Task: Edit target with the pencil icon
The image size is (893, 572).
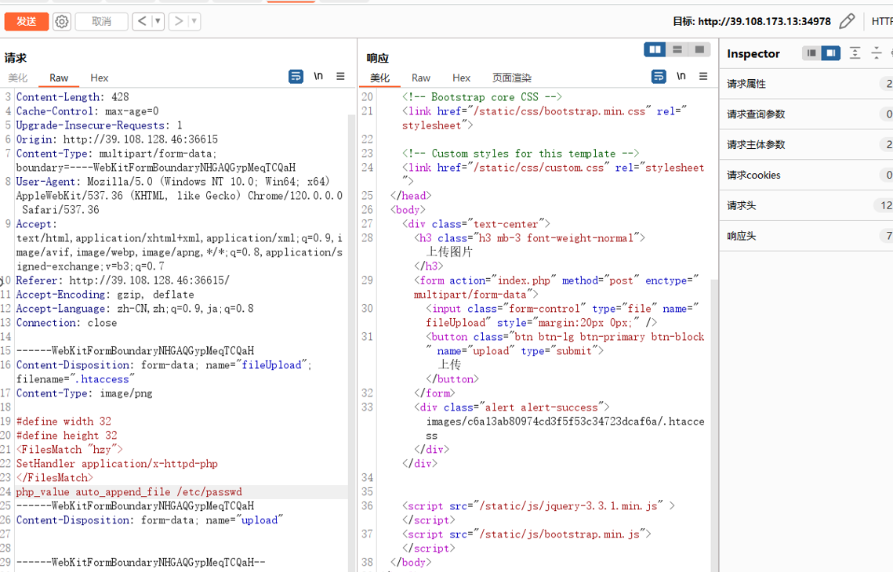Action: [847, 22]
